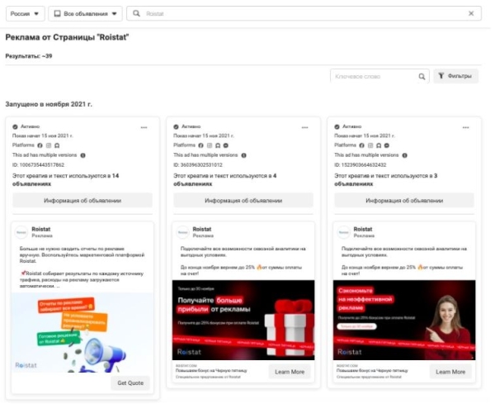Viewport: 495px width, 404px height.
Task: Click the Результаты: ~39 text
Action: (29, 56)
